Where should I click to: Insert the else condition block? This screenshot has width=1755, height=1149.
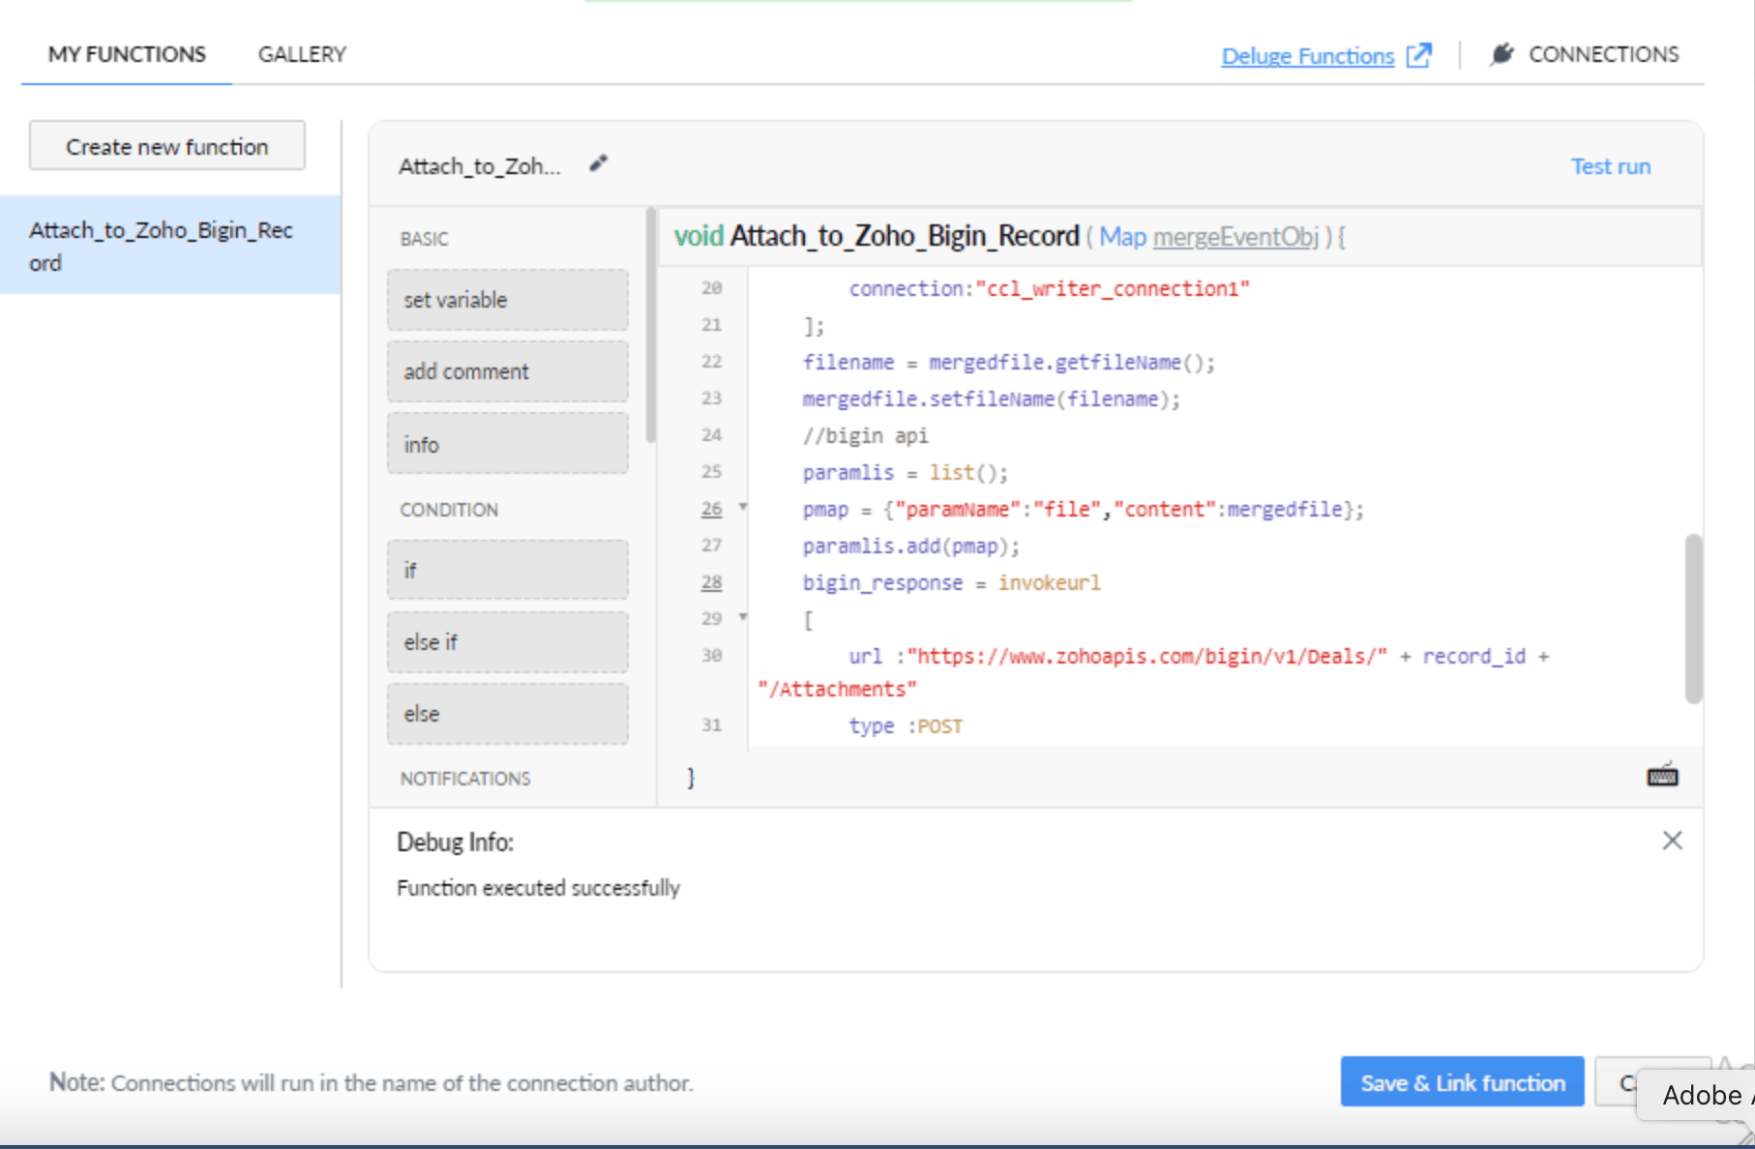508,714
